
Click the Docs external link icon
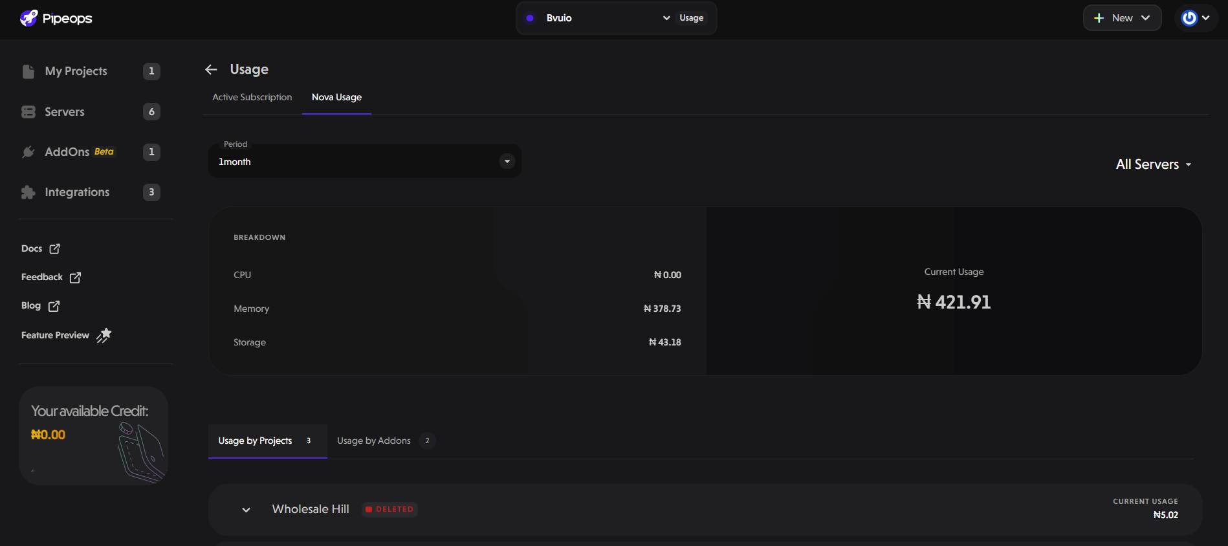pos(55,249)
